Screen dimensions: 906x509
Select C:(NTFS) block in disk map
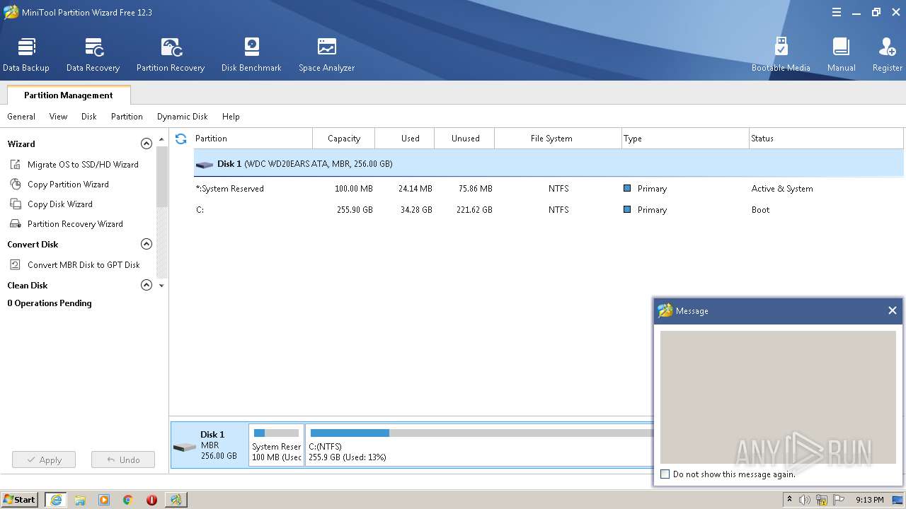(479, 445)
